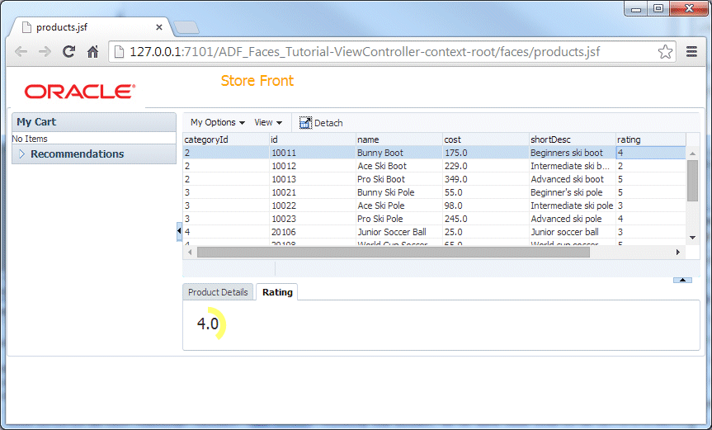Open the Chrome hamburger menu
The image size is (712, 430).
(691, 52)
